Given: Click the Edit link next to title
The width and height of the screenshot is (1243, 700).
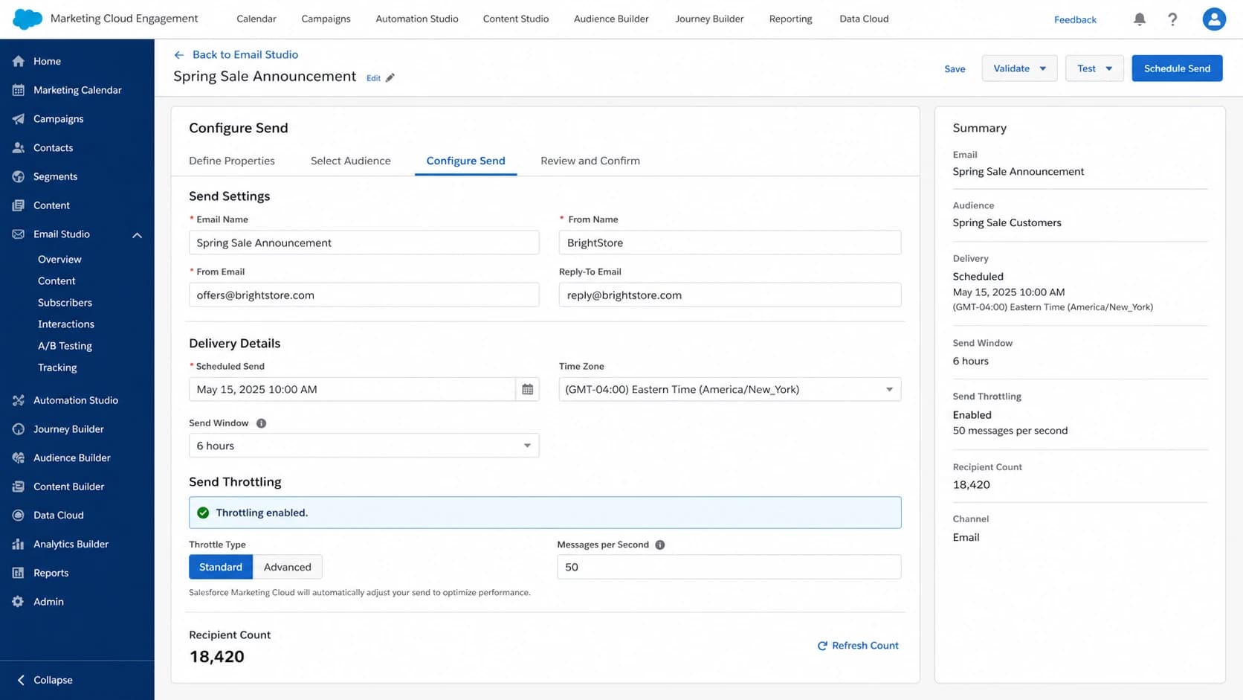Looking at the screenshot, I should [x=373, y=78].
